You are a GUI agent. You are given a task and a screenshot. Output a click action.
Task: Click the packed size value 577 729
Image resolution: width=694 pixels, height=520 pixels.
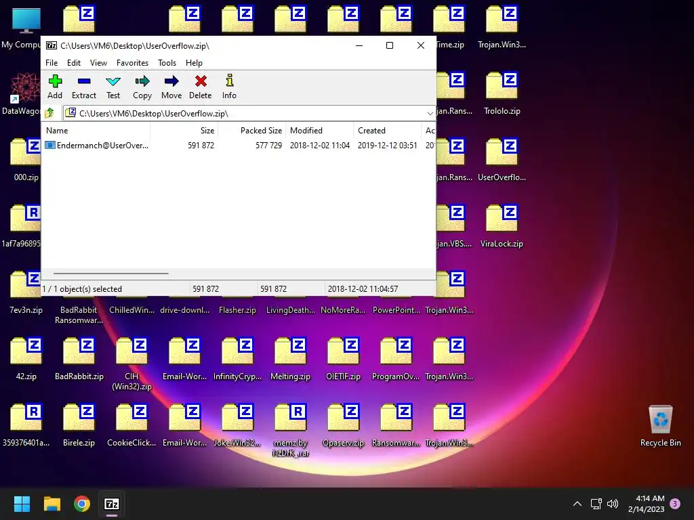[268, 146]
